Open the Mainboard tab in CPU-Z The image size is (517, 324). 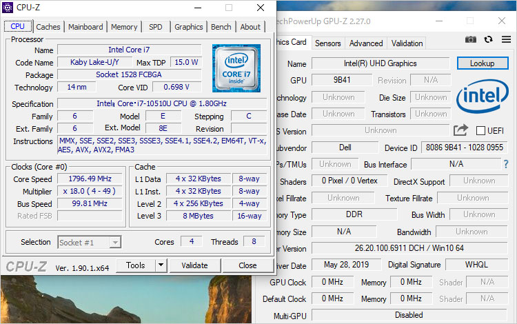pos(85,27)
